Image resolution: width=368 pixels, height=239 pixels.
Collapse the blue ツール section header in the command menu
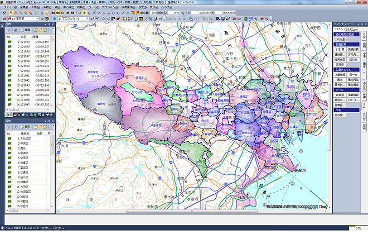(346, 90)
